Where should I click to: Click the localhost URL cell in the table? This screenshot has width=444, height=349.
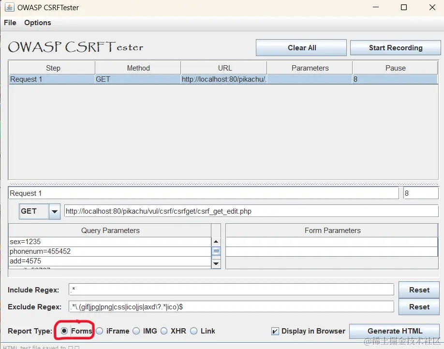[x=224, y=79]
